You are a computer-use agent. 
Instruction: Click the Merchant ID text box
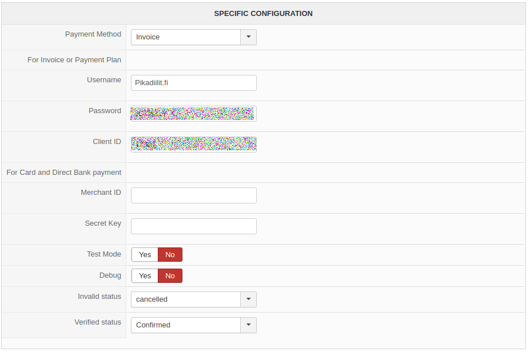[x=194, y=195]
